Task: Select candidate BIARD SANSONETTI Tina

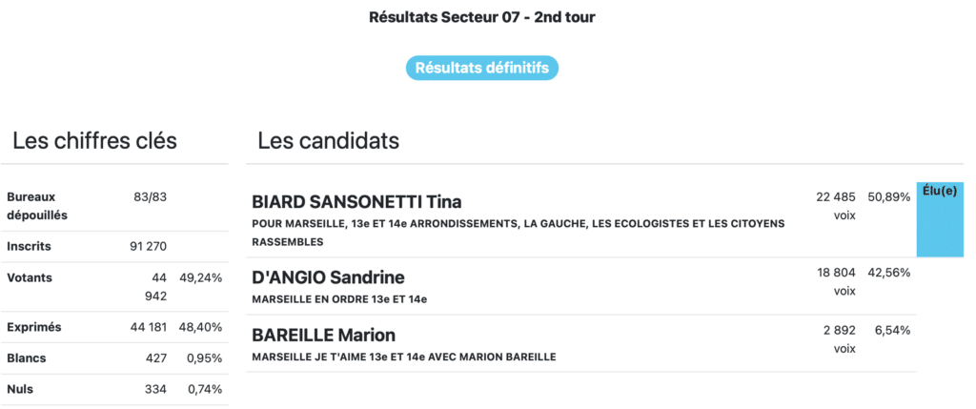Action: (356, 201)
